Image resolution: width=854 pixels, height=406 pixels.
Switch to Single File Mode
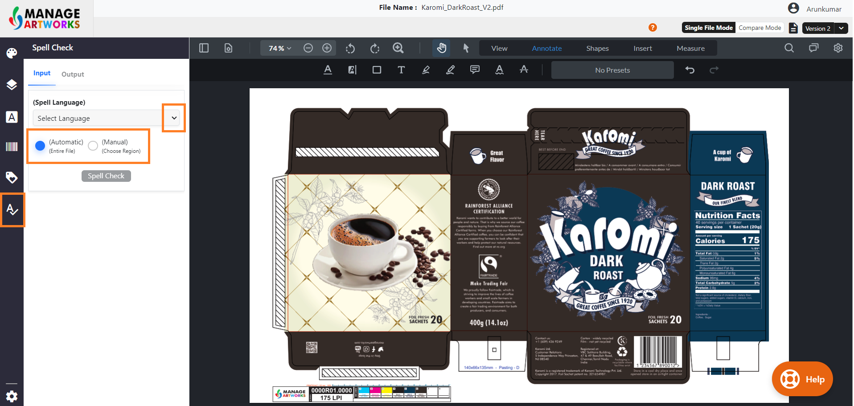(709, 28)
